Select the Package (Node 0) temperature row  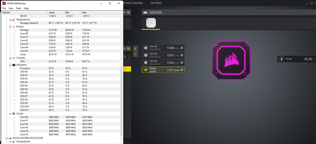tap(70, 23)
